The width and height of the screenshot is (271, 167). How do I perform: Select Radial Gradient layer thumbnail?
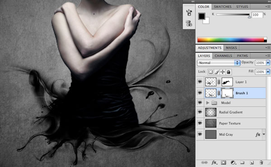point(210,112)
